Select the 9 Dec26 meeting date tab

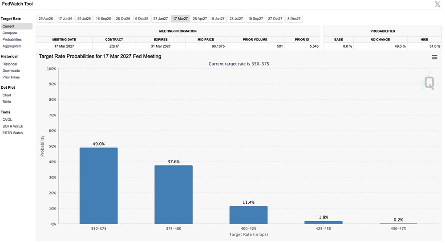pyautogui.click(x=142, y=18)
